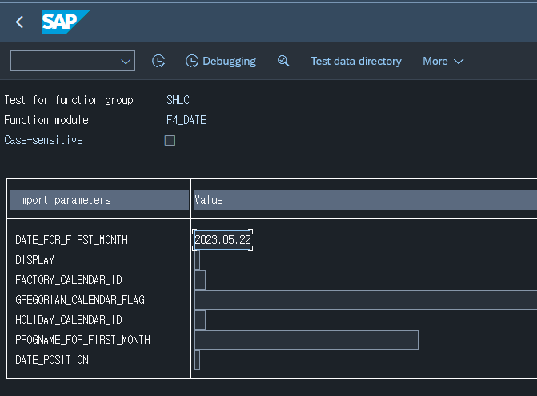537x396 pixels.
Task: Select the SHLC function group text
Action: click(178, 100)
